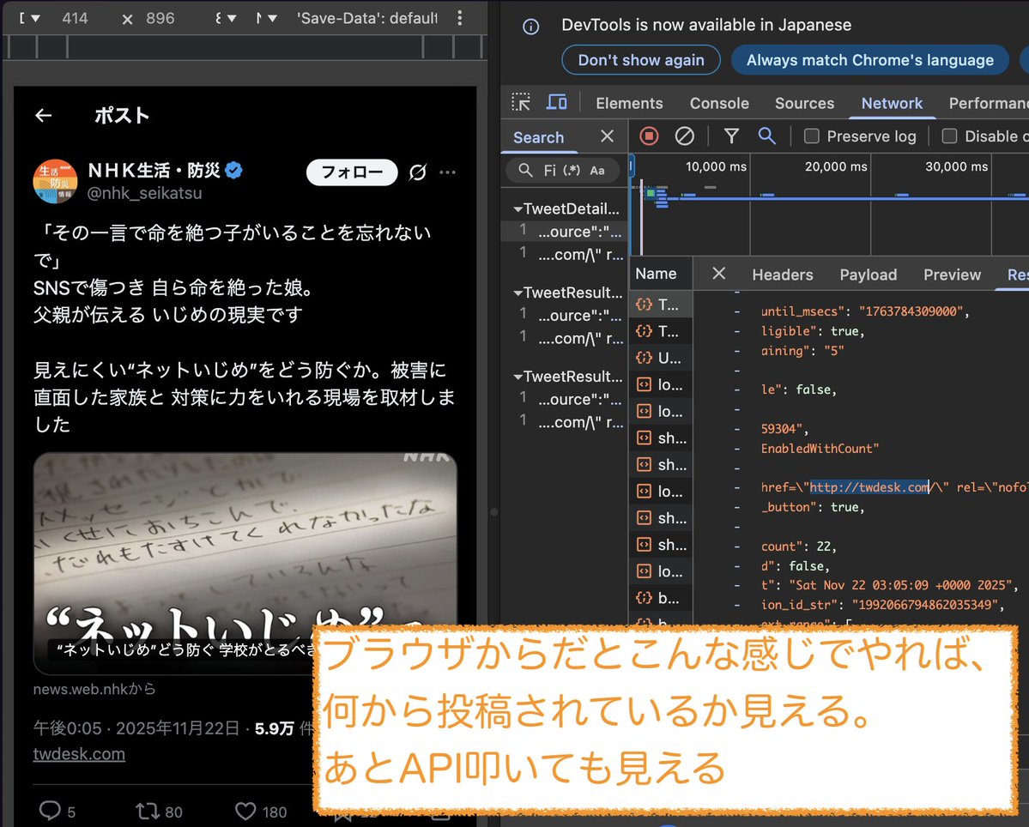Clear the network log with the block icon
This screenshot has width=1029, height=827.
point(684,136)
